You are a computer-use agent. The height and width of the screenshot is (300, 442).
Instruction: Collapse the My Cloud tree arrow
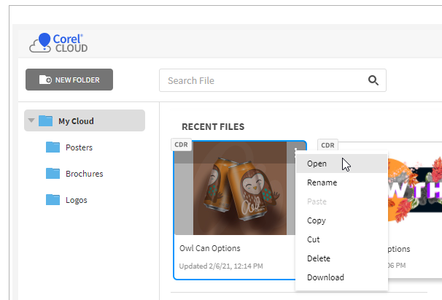tap(31, 120)
